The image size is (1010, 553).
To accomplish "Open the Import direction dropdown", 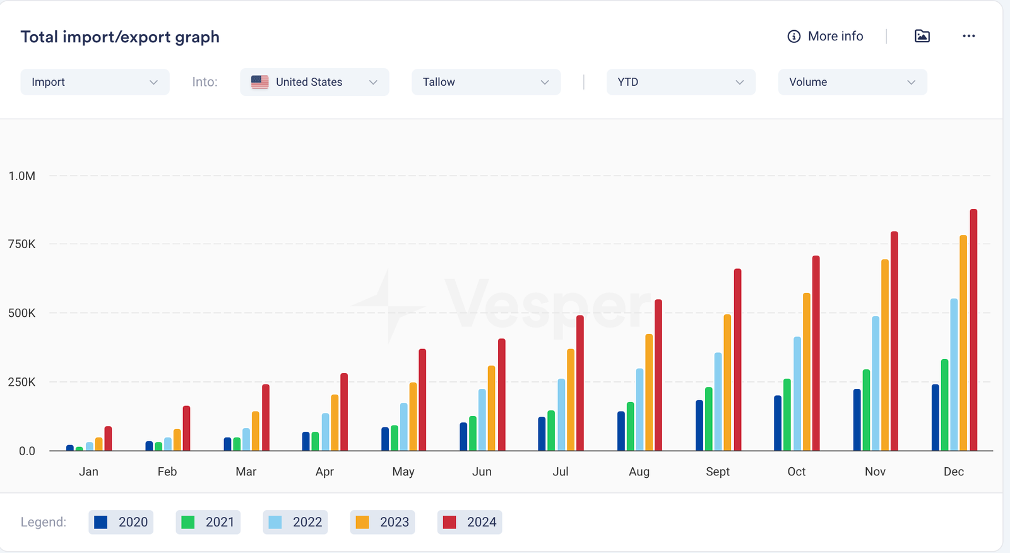I will pos(95,82).
